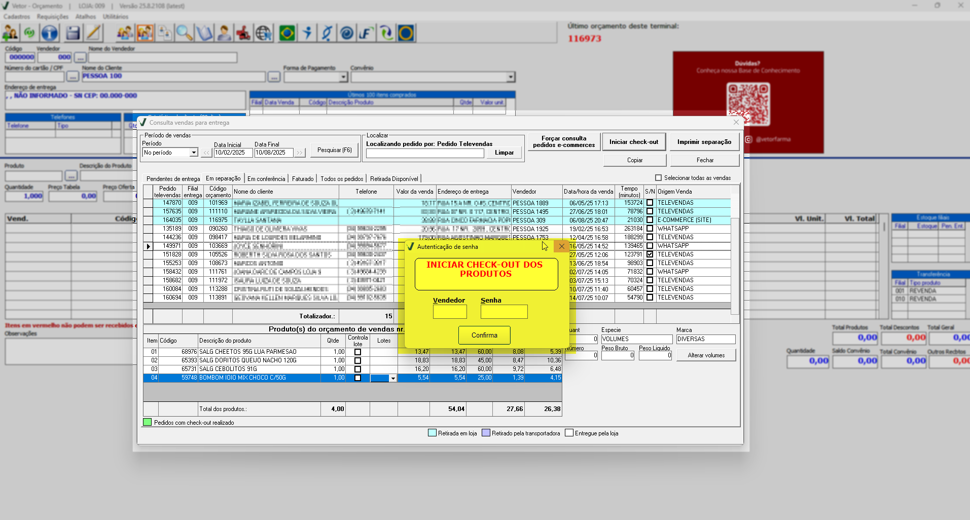The image size is (970, 520).
Task: Click the green 'Pedidos com check-out realizado' swatch
Action: [x=148, y=422]
